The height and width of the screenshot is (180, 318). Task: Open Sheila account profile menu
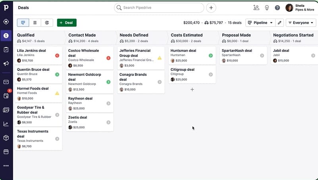(300, 8)
